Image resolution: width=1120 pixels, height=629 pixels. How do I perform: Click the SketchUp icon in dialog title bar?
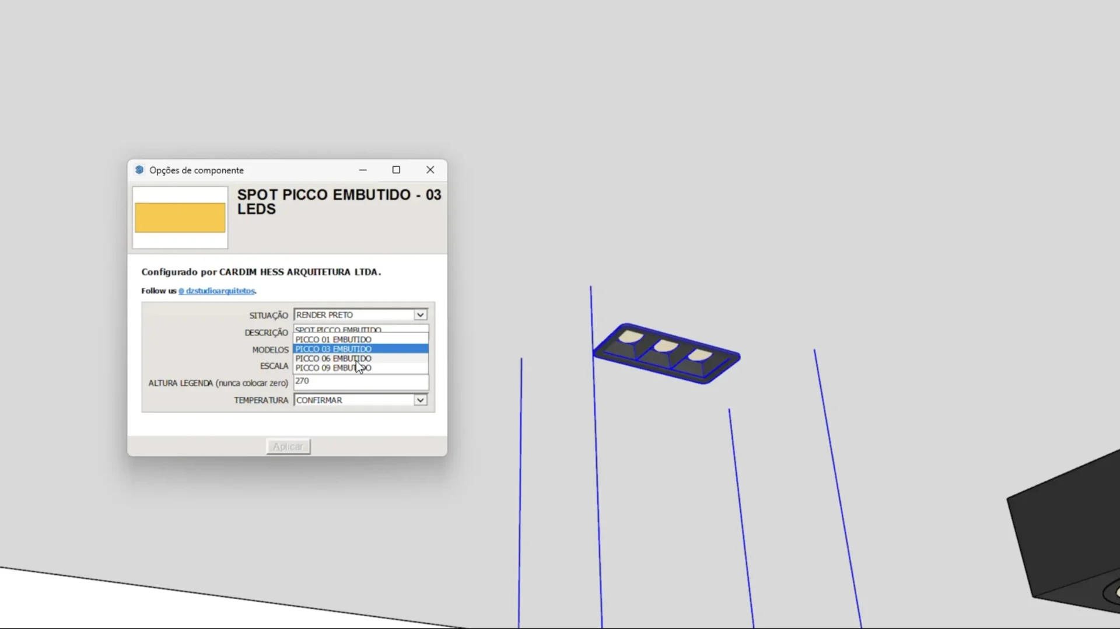coord(139,170)
